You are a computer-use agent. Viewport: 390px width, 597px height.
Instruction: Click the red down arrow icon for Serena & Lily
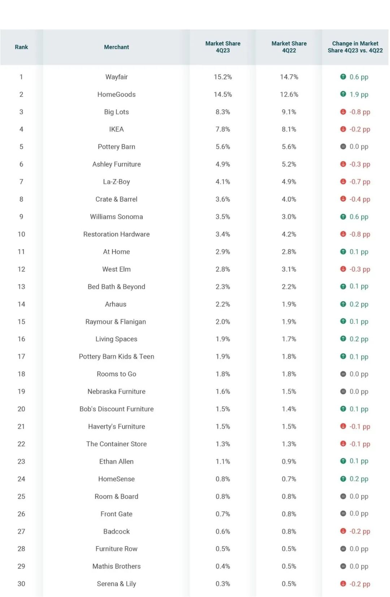[343, 584]
